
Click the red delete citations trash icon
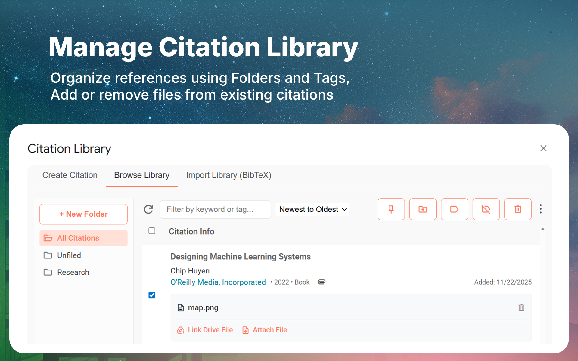pyautogui.click(x=517, y=209)
